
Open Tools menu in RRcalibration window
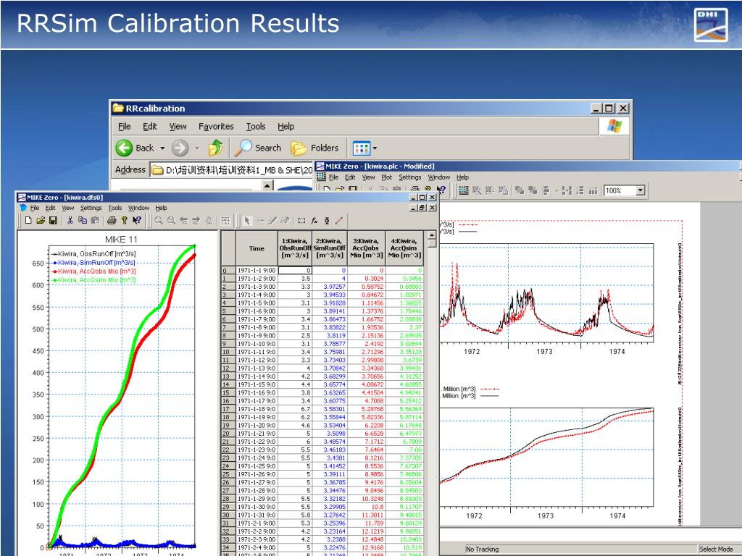[256, 126]
